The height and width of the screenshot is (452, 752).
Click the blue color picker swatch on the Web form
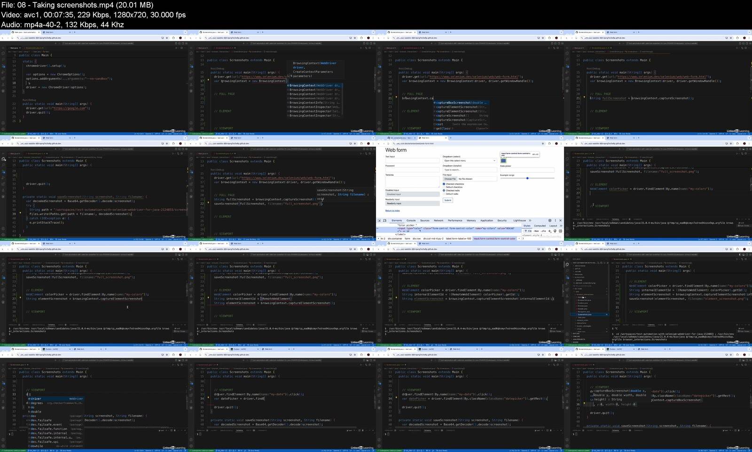[x=503, y=161]
